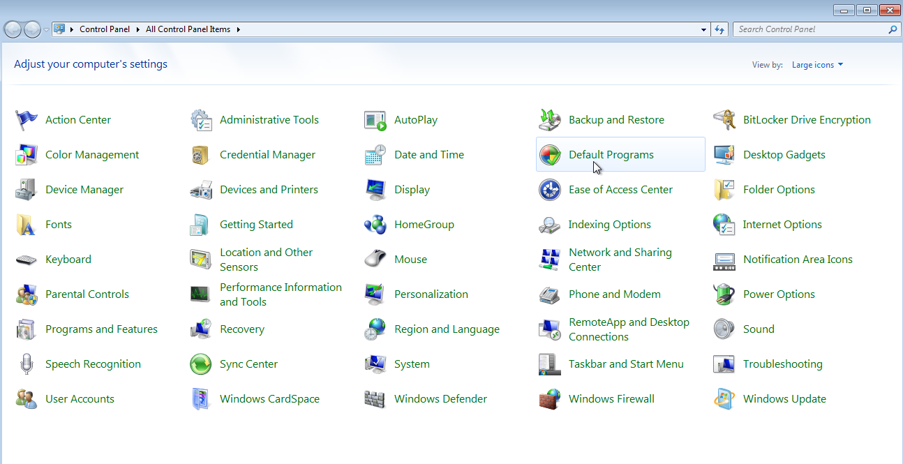Click the AutoPlay icon
Screen dimensions: 903x464
[375, 120]
